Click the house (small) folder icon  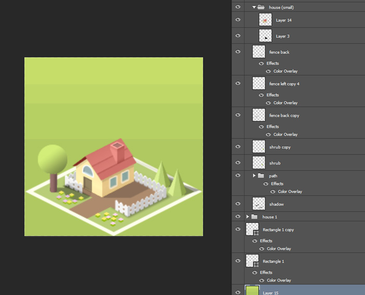[x=261, y=7]
